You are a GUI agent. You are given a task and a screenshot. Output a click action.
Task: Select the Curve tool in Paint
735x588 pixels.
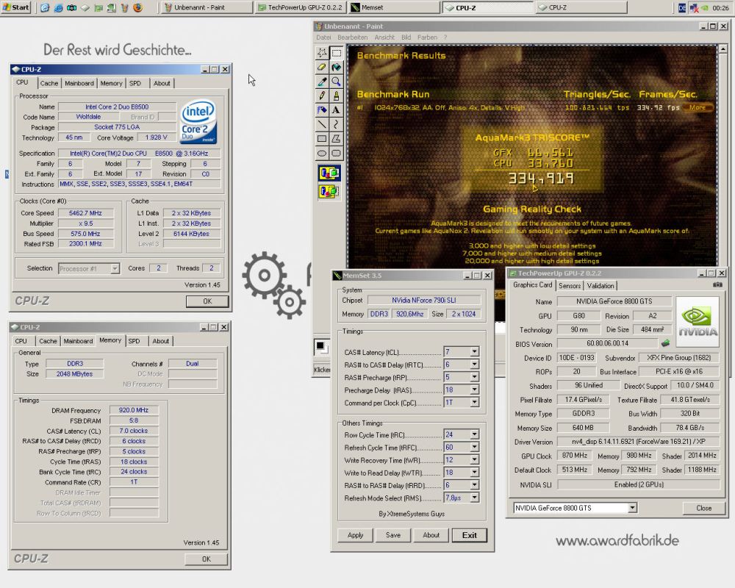coord(336,124)
